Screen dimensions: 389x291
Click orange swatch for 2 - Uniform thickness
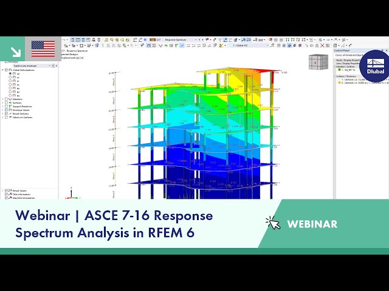pyautogui.click(x=339, y=83)
